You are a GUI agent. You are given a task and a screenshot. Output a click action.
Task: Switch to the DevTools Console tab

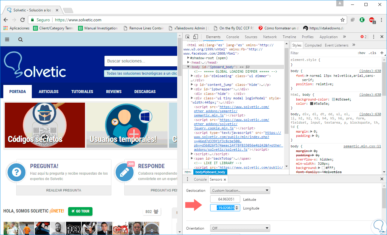click(x=233, y=37)
